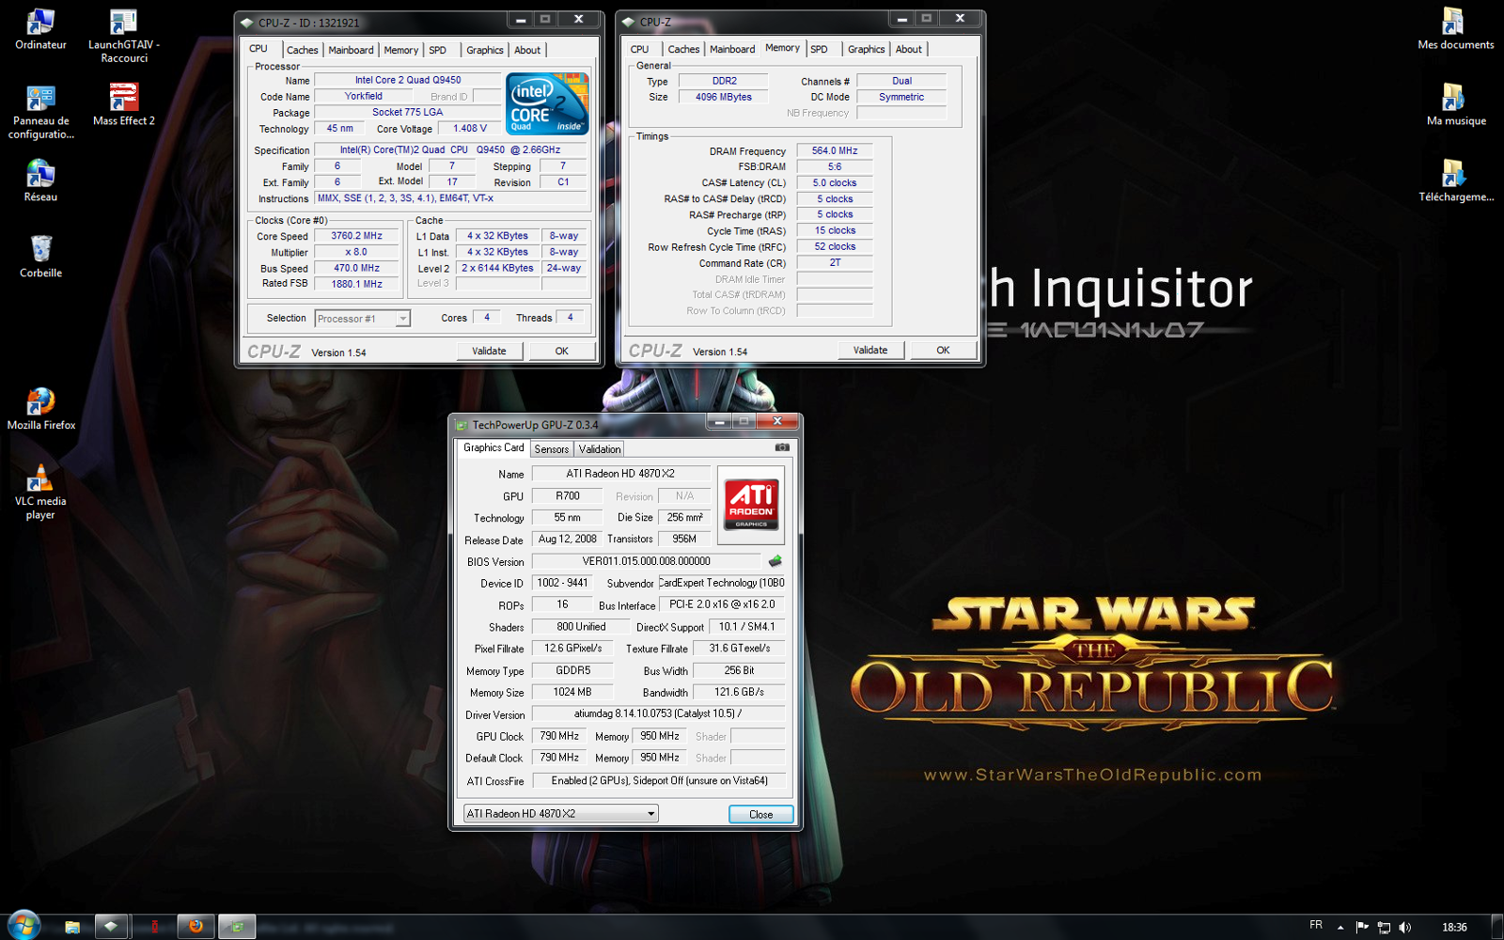Open Panneau de configuration desktop icon
The height and width of the screenshot is (940, 1504).
click(x=40, y=112)
